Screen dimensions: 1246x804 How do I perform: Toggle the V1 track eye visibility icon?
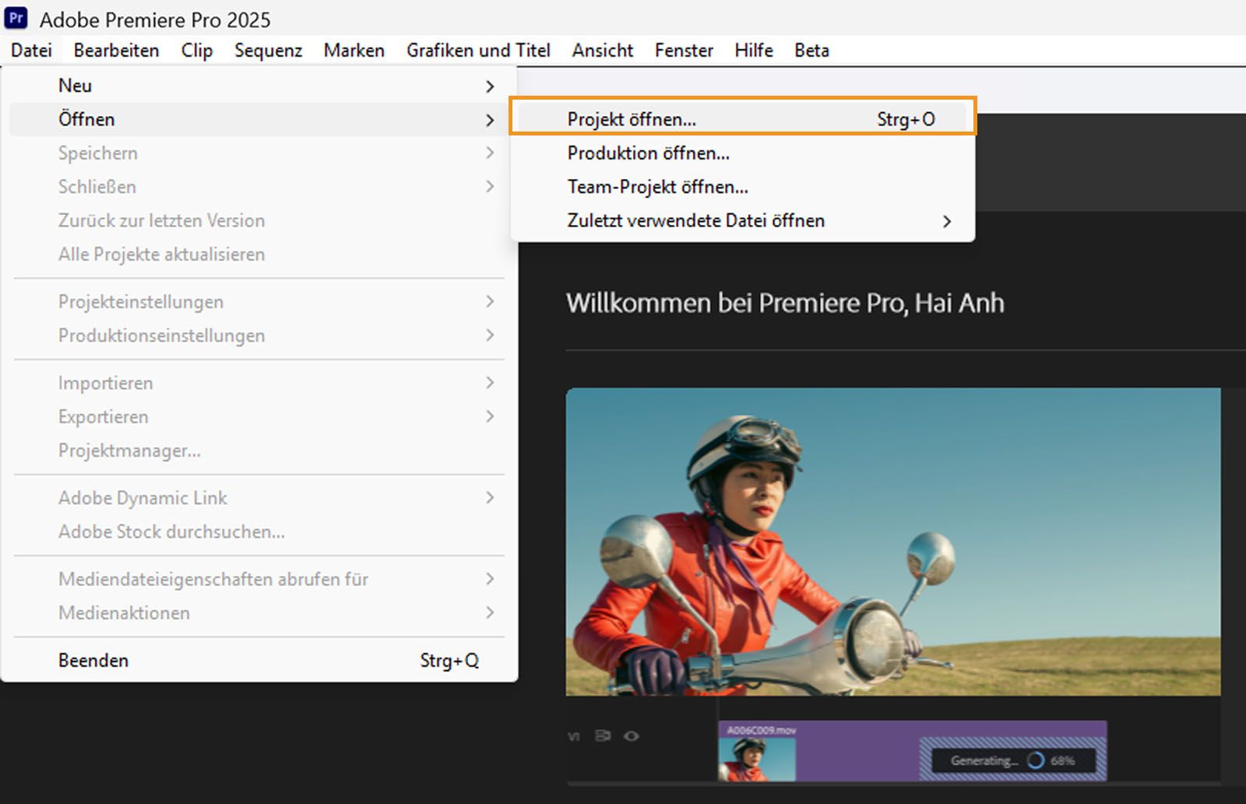click(632, 736)
